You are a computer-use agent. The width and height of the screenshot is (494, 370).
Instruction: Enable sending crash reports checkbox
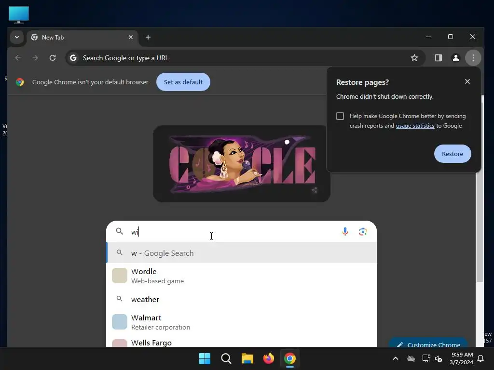[x=340, y=116]
